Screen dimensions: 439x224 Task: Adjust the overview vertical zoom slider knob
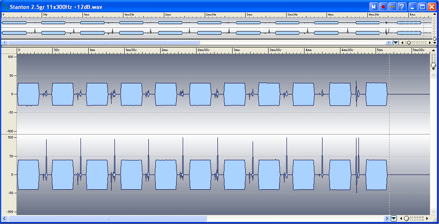pyautogui.click(x=435, y=39)
